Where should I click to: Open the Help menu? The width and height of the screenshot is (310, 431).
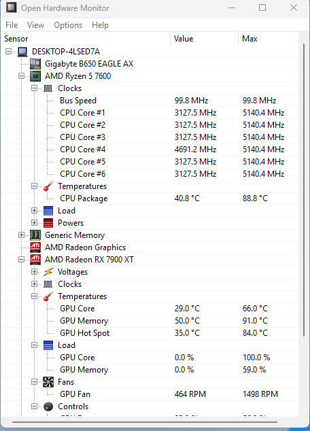coord(100,25)
